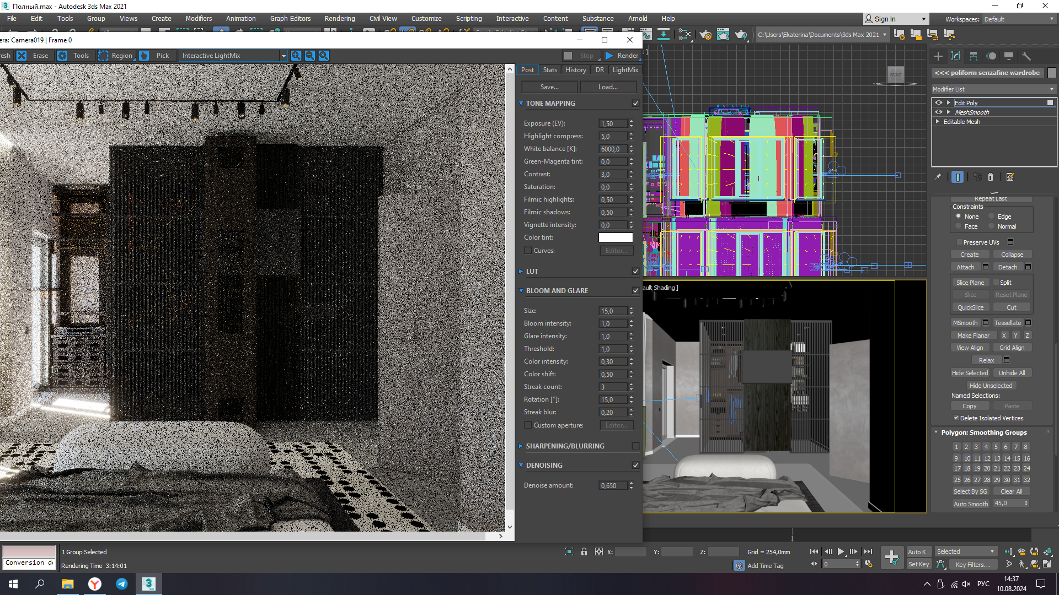The width and height of the screenshot is (1059, 595).
Task: Toggle Edit Poly modifier eye visibility
Action: [939, 103]
